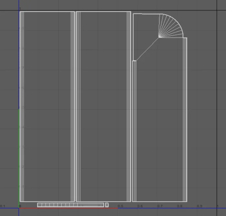226x216 pixels.
Task: Click the 0.5 label on U axis
Action: [x=120, y=206]
